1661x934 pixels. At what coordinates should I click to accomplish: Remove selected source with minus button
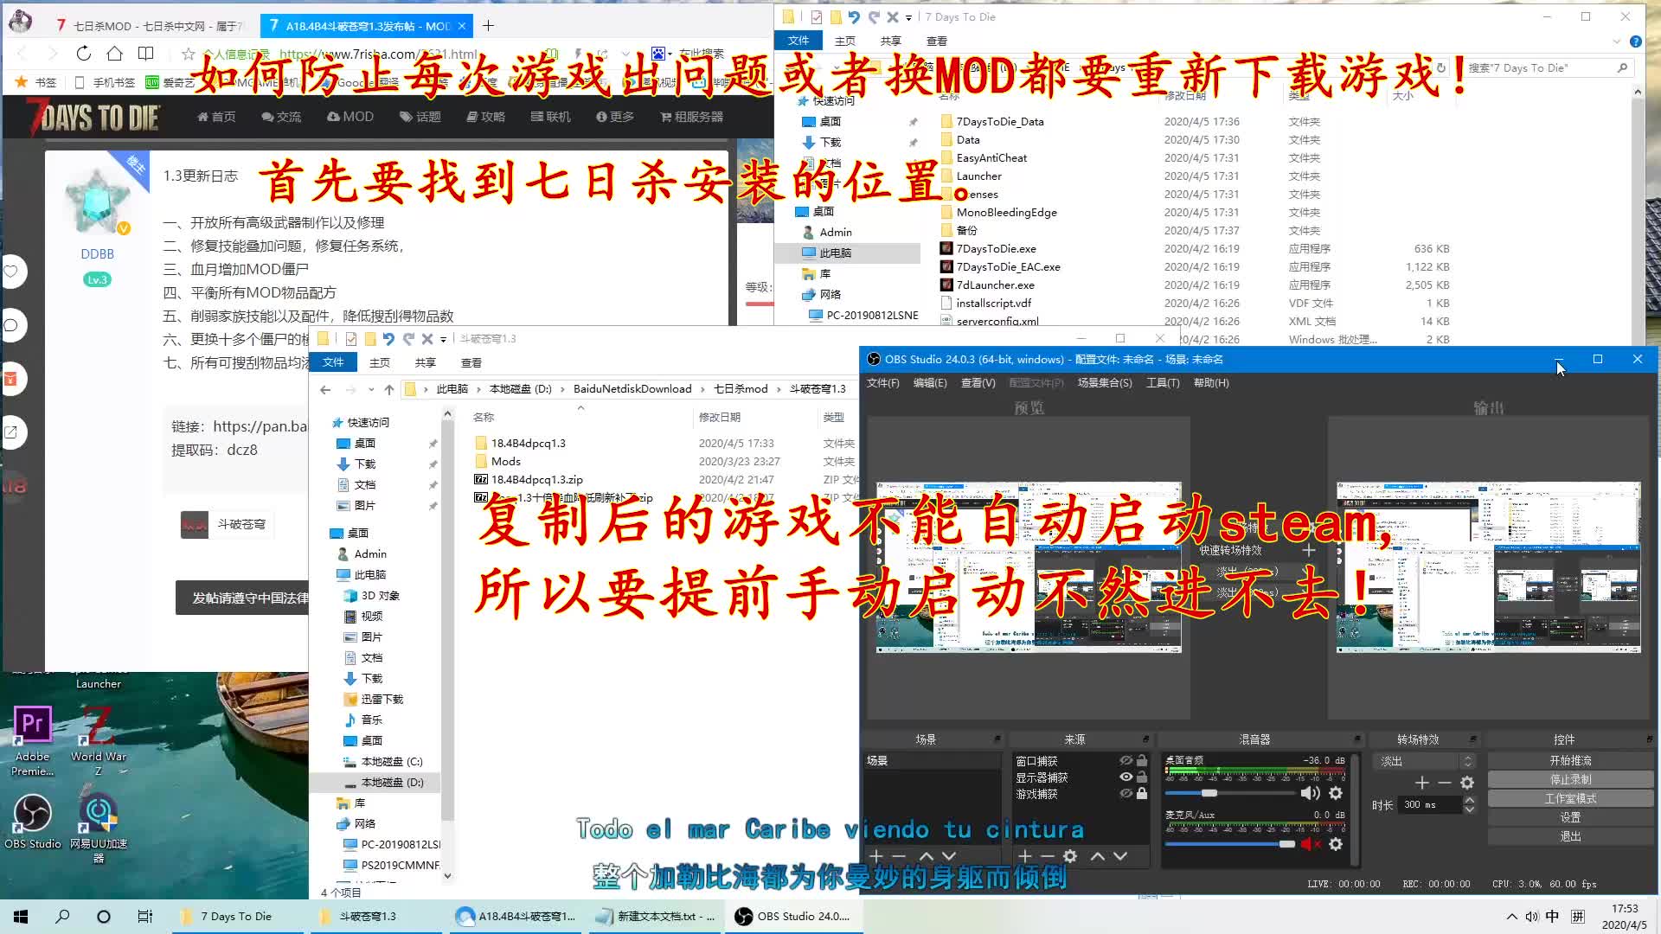[x=1047, y=856]
